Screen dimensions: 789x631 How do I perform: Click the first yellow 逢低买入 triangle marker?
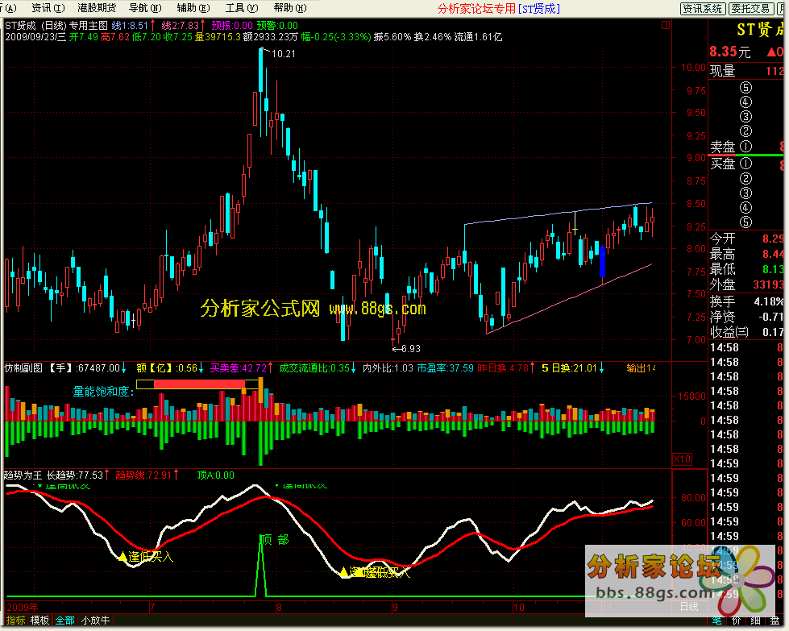(x=122, y=557)
